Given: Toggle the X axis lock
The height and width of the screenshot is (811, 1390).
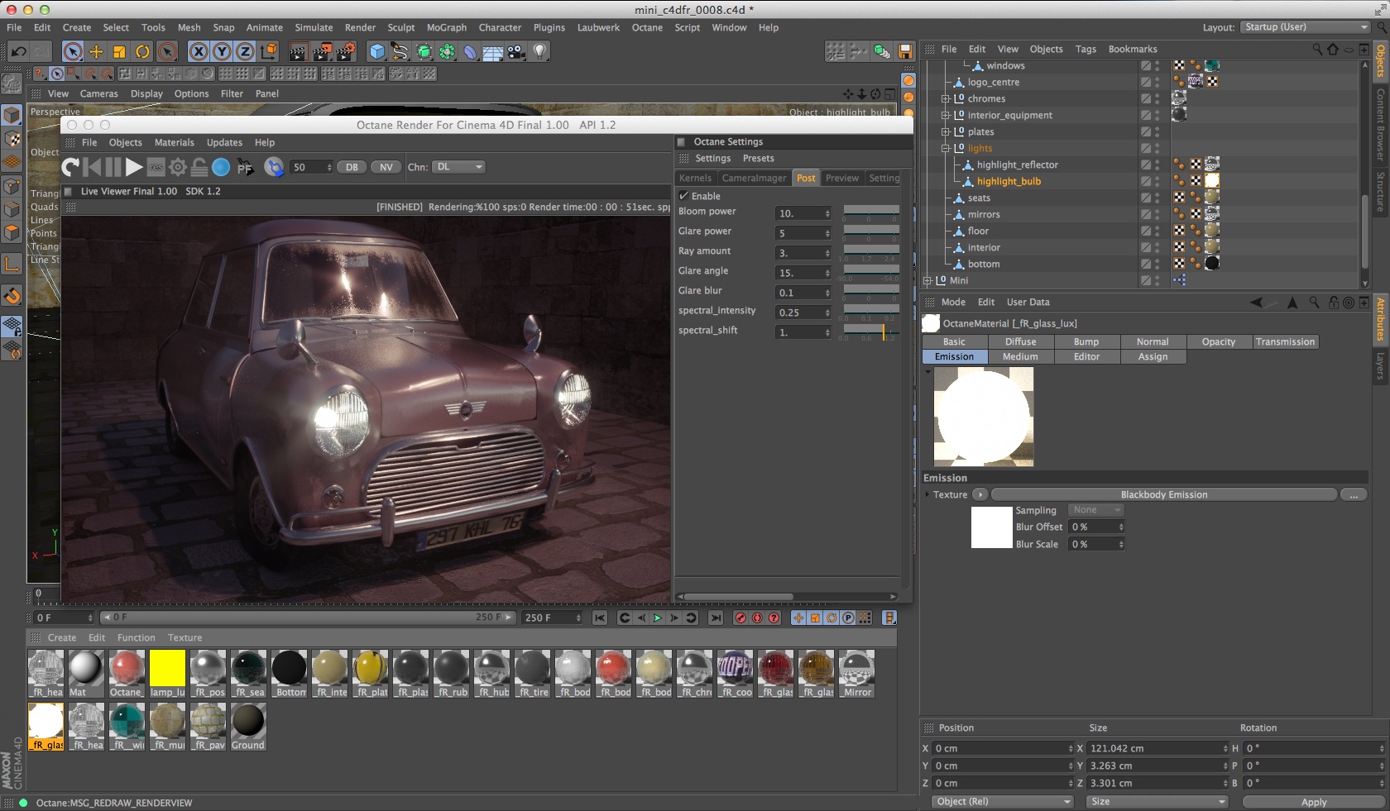Looking at the screenshot, I should (x=199, y=52).
